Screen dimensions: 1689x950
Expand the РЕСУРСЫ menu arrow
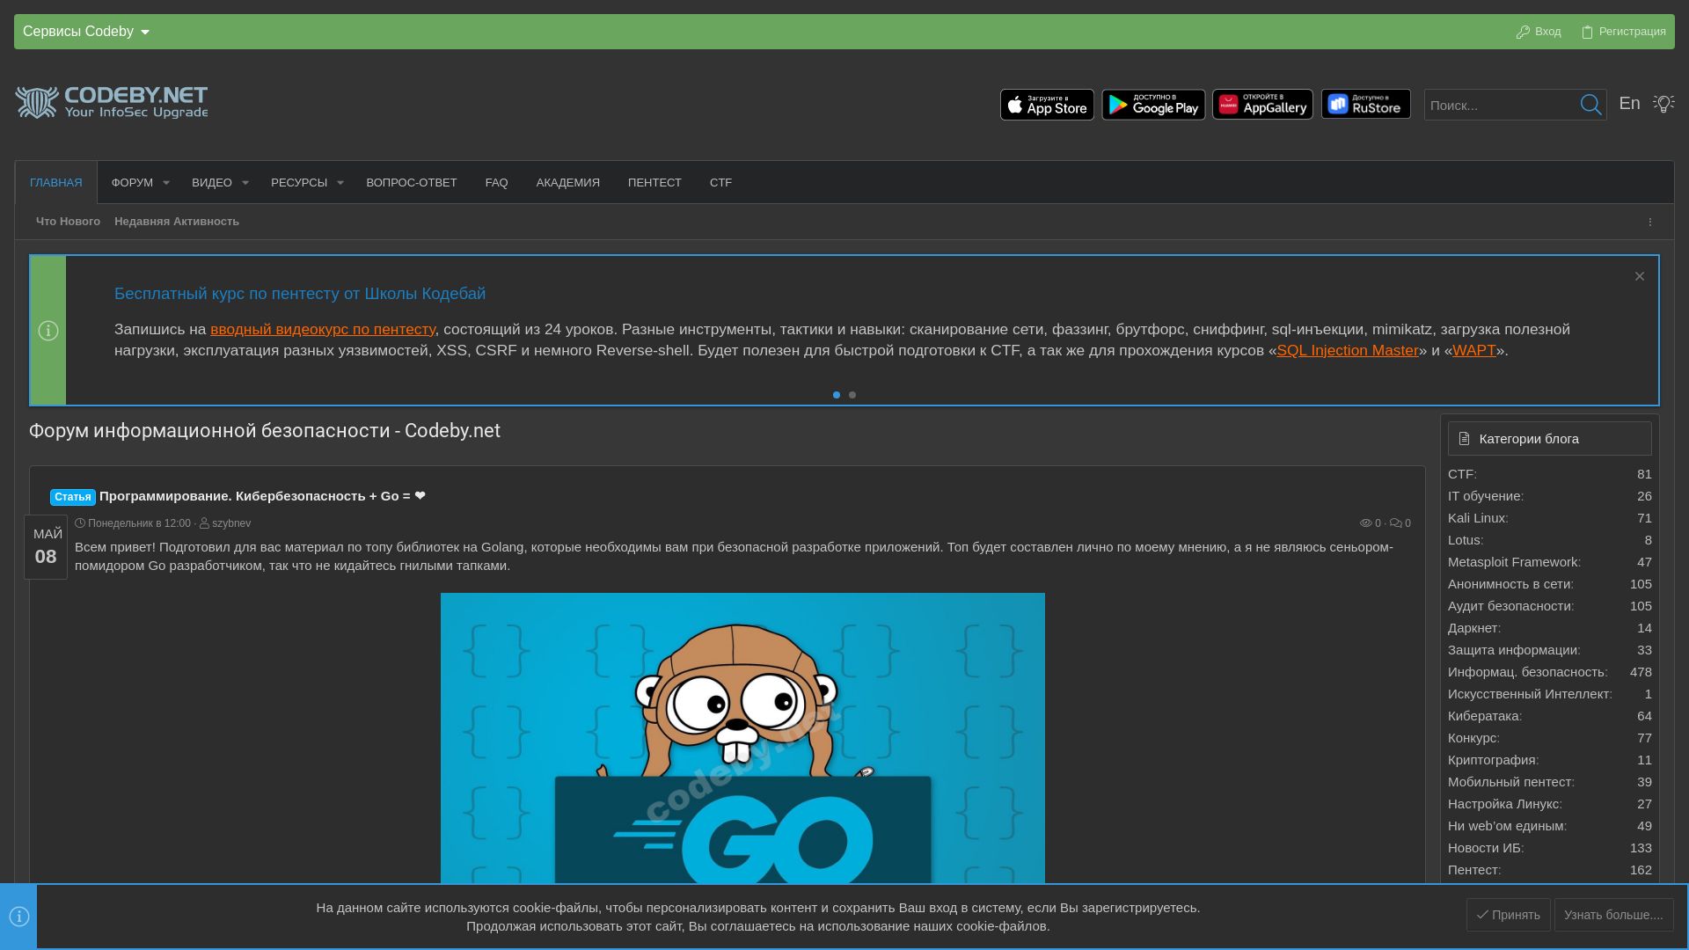(340, 183)
